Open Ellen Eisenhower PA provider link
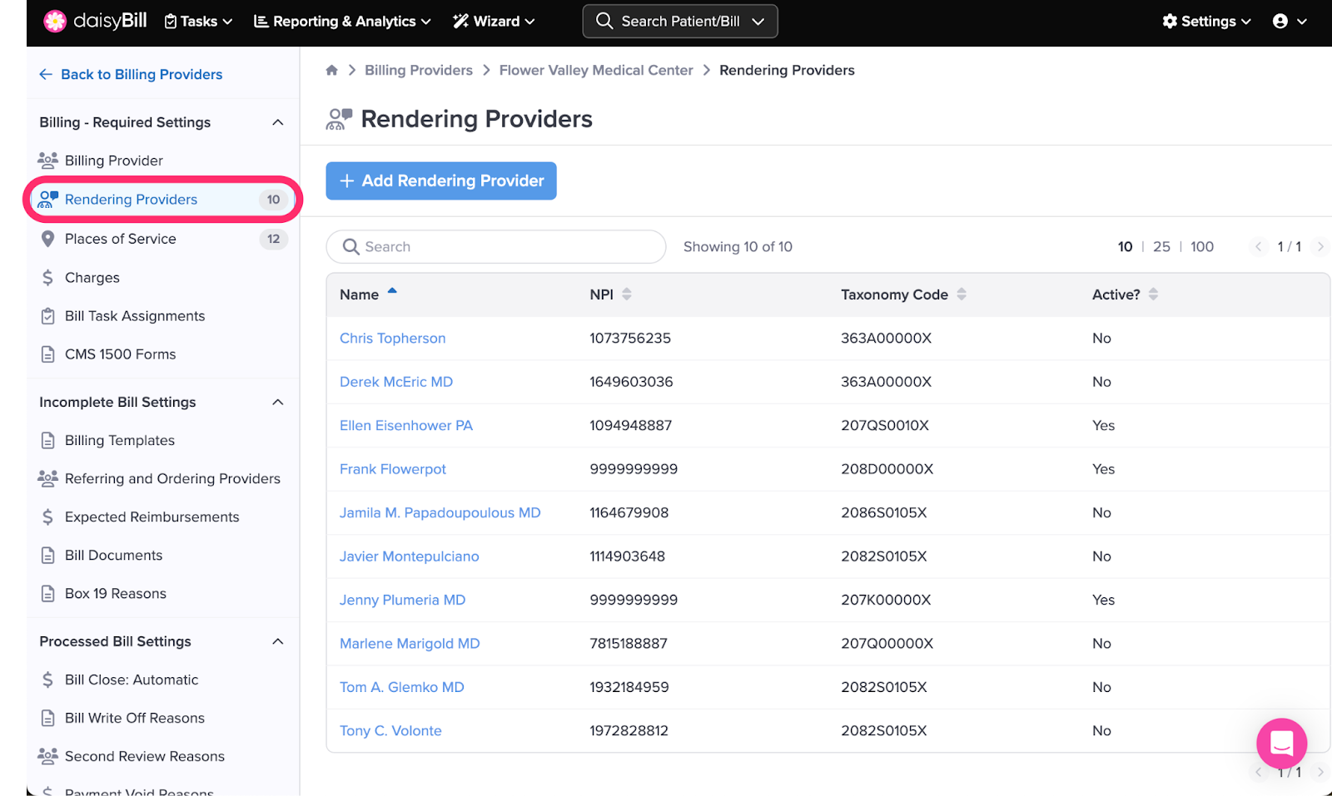The height and width of the screenshot is (796, 1332). [x=405, y=426]
